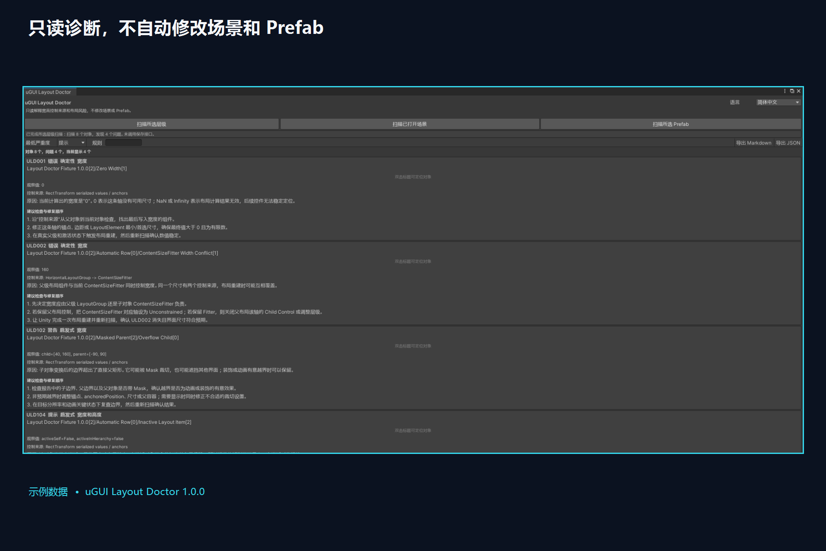Screen dimensions: 826x551
Task: Select the ULD002 错误 确定性 宽度 heading
Action: pos(57,246)
